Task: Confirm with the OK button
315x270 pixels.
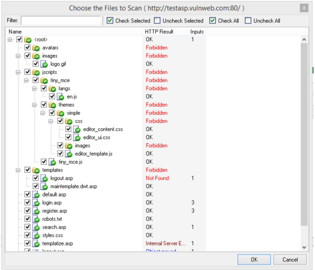Action: point(254,260)
